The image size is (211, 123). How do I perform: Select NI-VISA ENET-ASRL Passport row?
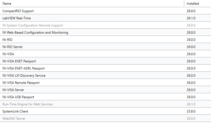point(23,68)
